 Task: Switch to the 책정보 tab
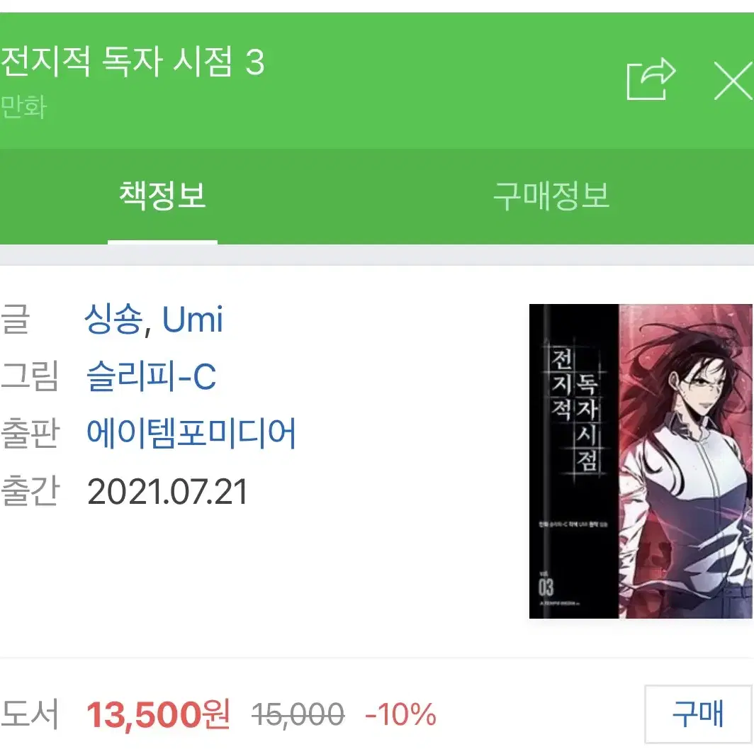point(162,196)
